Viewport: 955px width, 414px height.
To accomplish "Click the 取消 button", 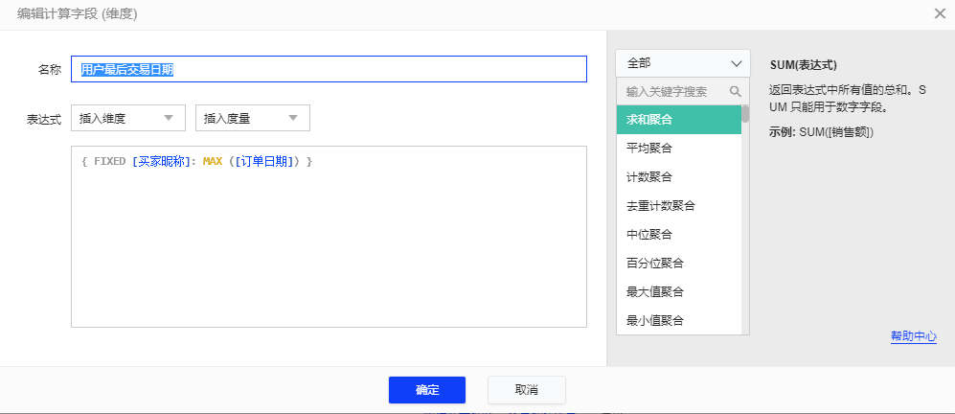I will (526, 390).
